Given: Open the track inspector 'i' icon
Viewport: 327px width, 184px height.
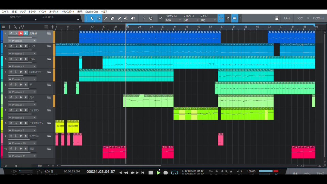Looking at the screenshot, I should click(x=9, y=27).
